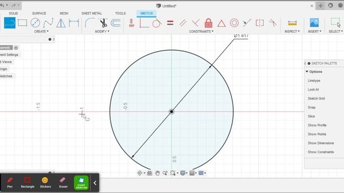Toggle Show Points option
The image size is (344, 193).
pos(317,134)
